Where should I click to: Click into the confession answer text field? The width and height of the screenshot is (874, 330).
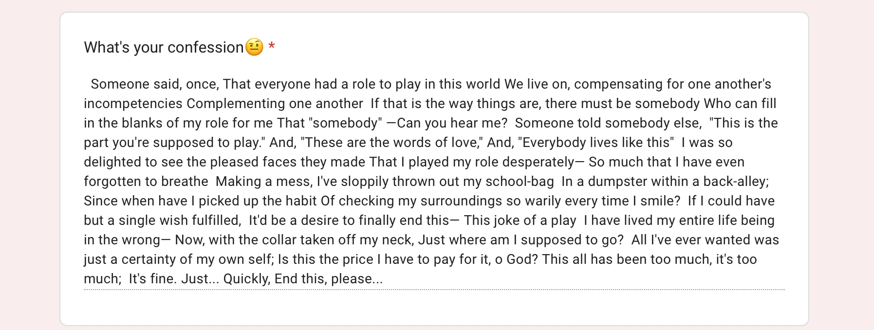coord(433,181)
